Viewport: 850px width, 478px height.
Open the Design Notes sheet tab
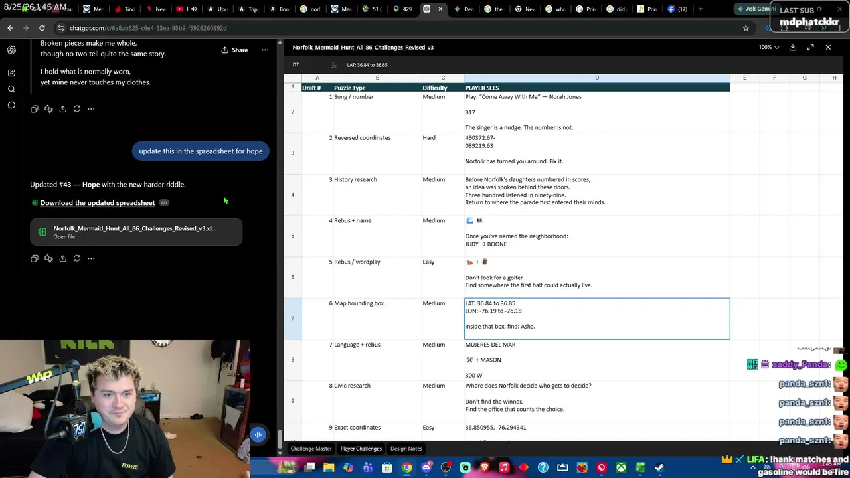click(406, 449)
